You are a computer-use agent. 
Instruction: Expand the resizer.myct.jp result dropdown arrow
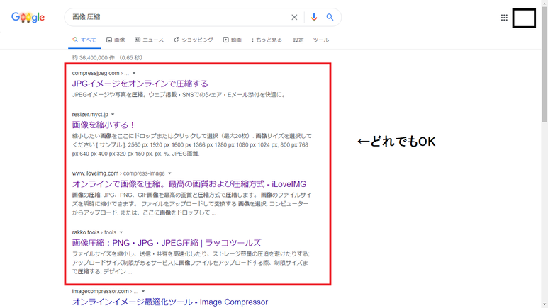point(113,115)
